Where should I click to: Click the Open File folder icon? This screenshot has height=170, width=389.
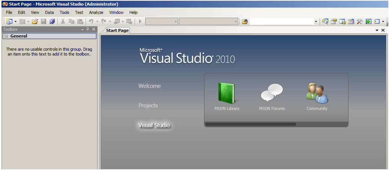click(x=35, y=22)
